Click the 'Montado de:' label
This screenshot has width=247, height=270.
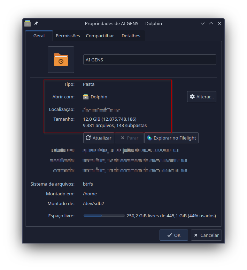click(x=61, y=204)
